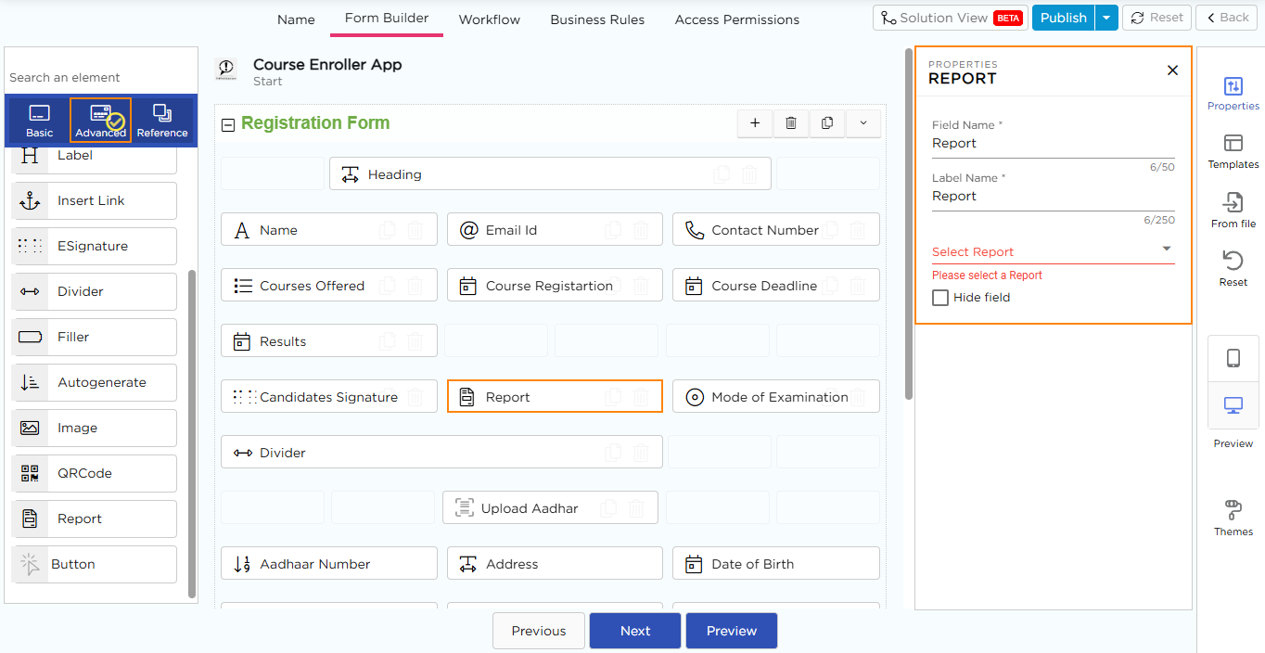Switch to desktop preview icon
The image size is (1265, 653).
click(x=1233, y=405)
